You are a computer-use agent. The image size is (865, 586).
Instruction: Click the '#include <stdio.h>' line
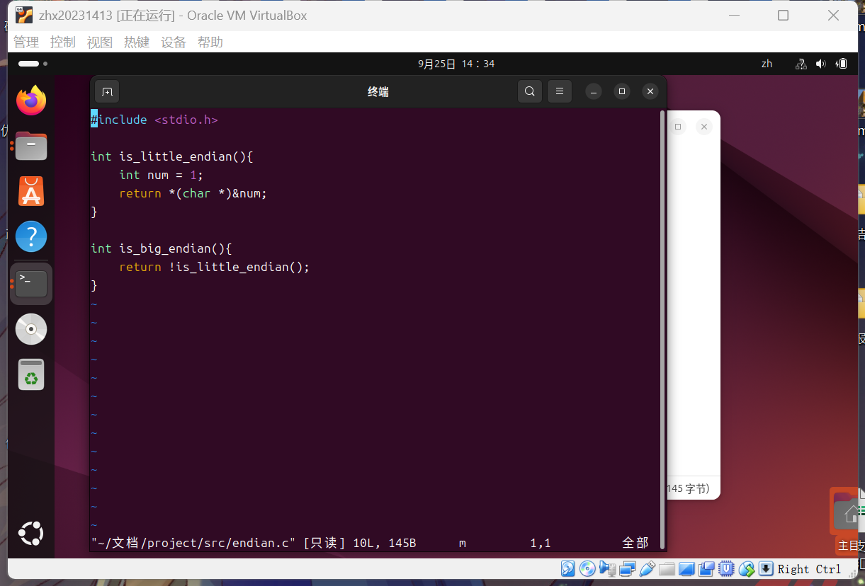click(154, 120)
